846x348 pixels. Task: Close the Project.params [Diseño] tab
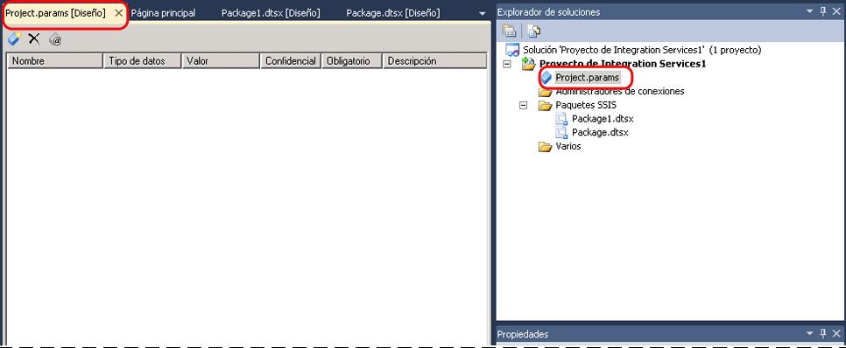coord(119,12)
